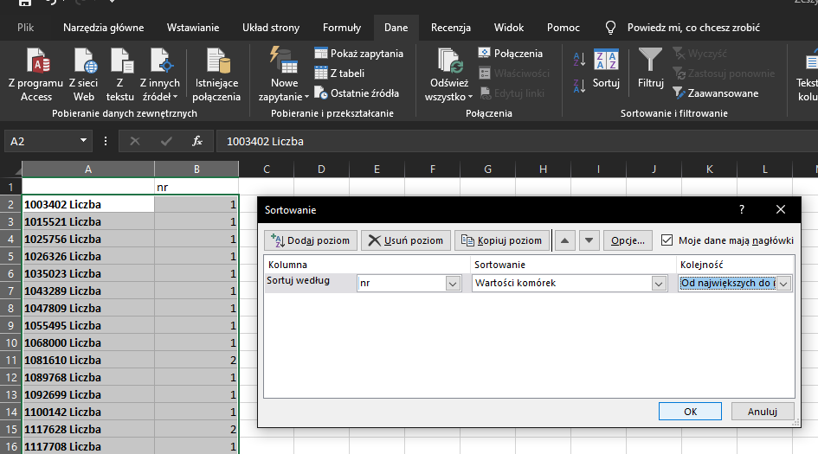The height and width of the screenshot is (454, 818).
Task: Sort ascending with the A-Z icon
Action: (x=579, y=60)
